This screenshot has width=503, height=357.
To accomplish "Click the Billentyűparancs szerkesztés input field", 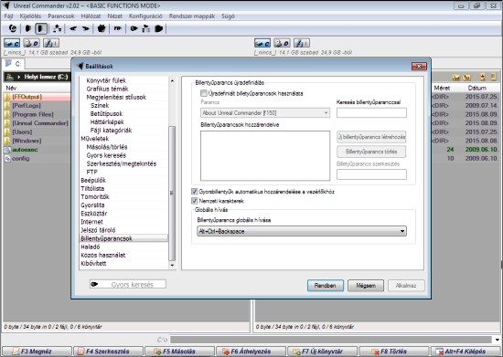I will (371, 174).
